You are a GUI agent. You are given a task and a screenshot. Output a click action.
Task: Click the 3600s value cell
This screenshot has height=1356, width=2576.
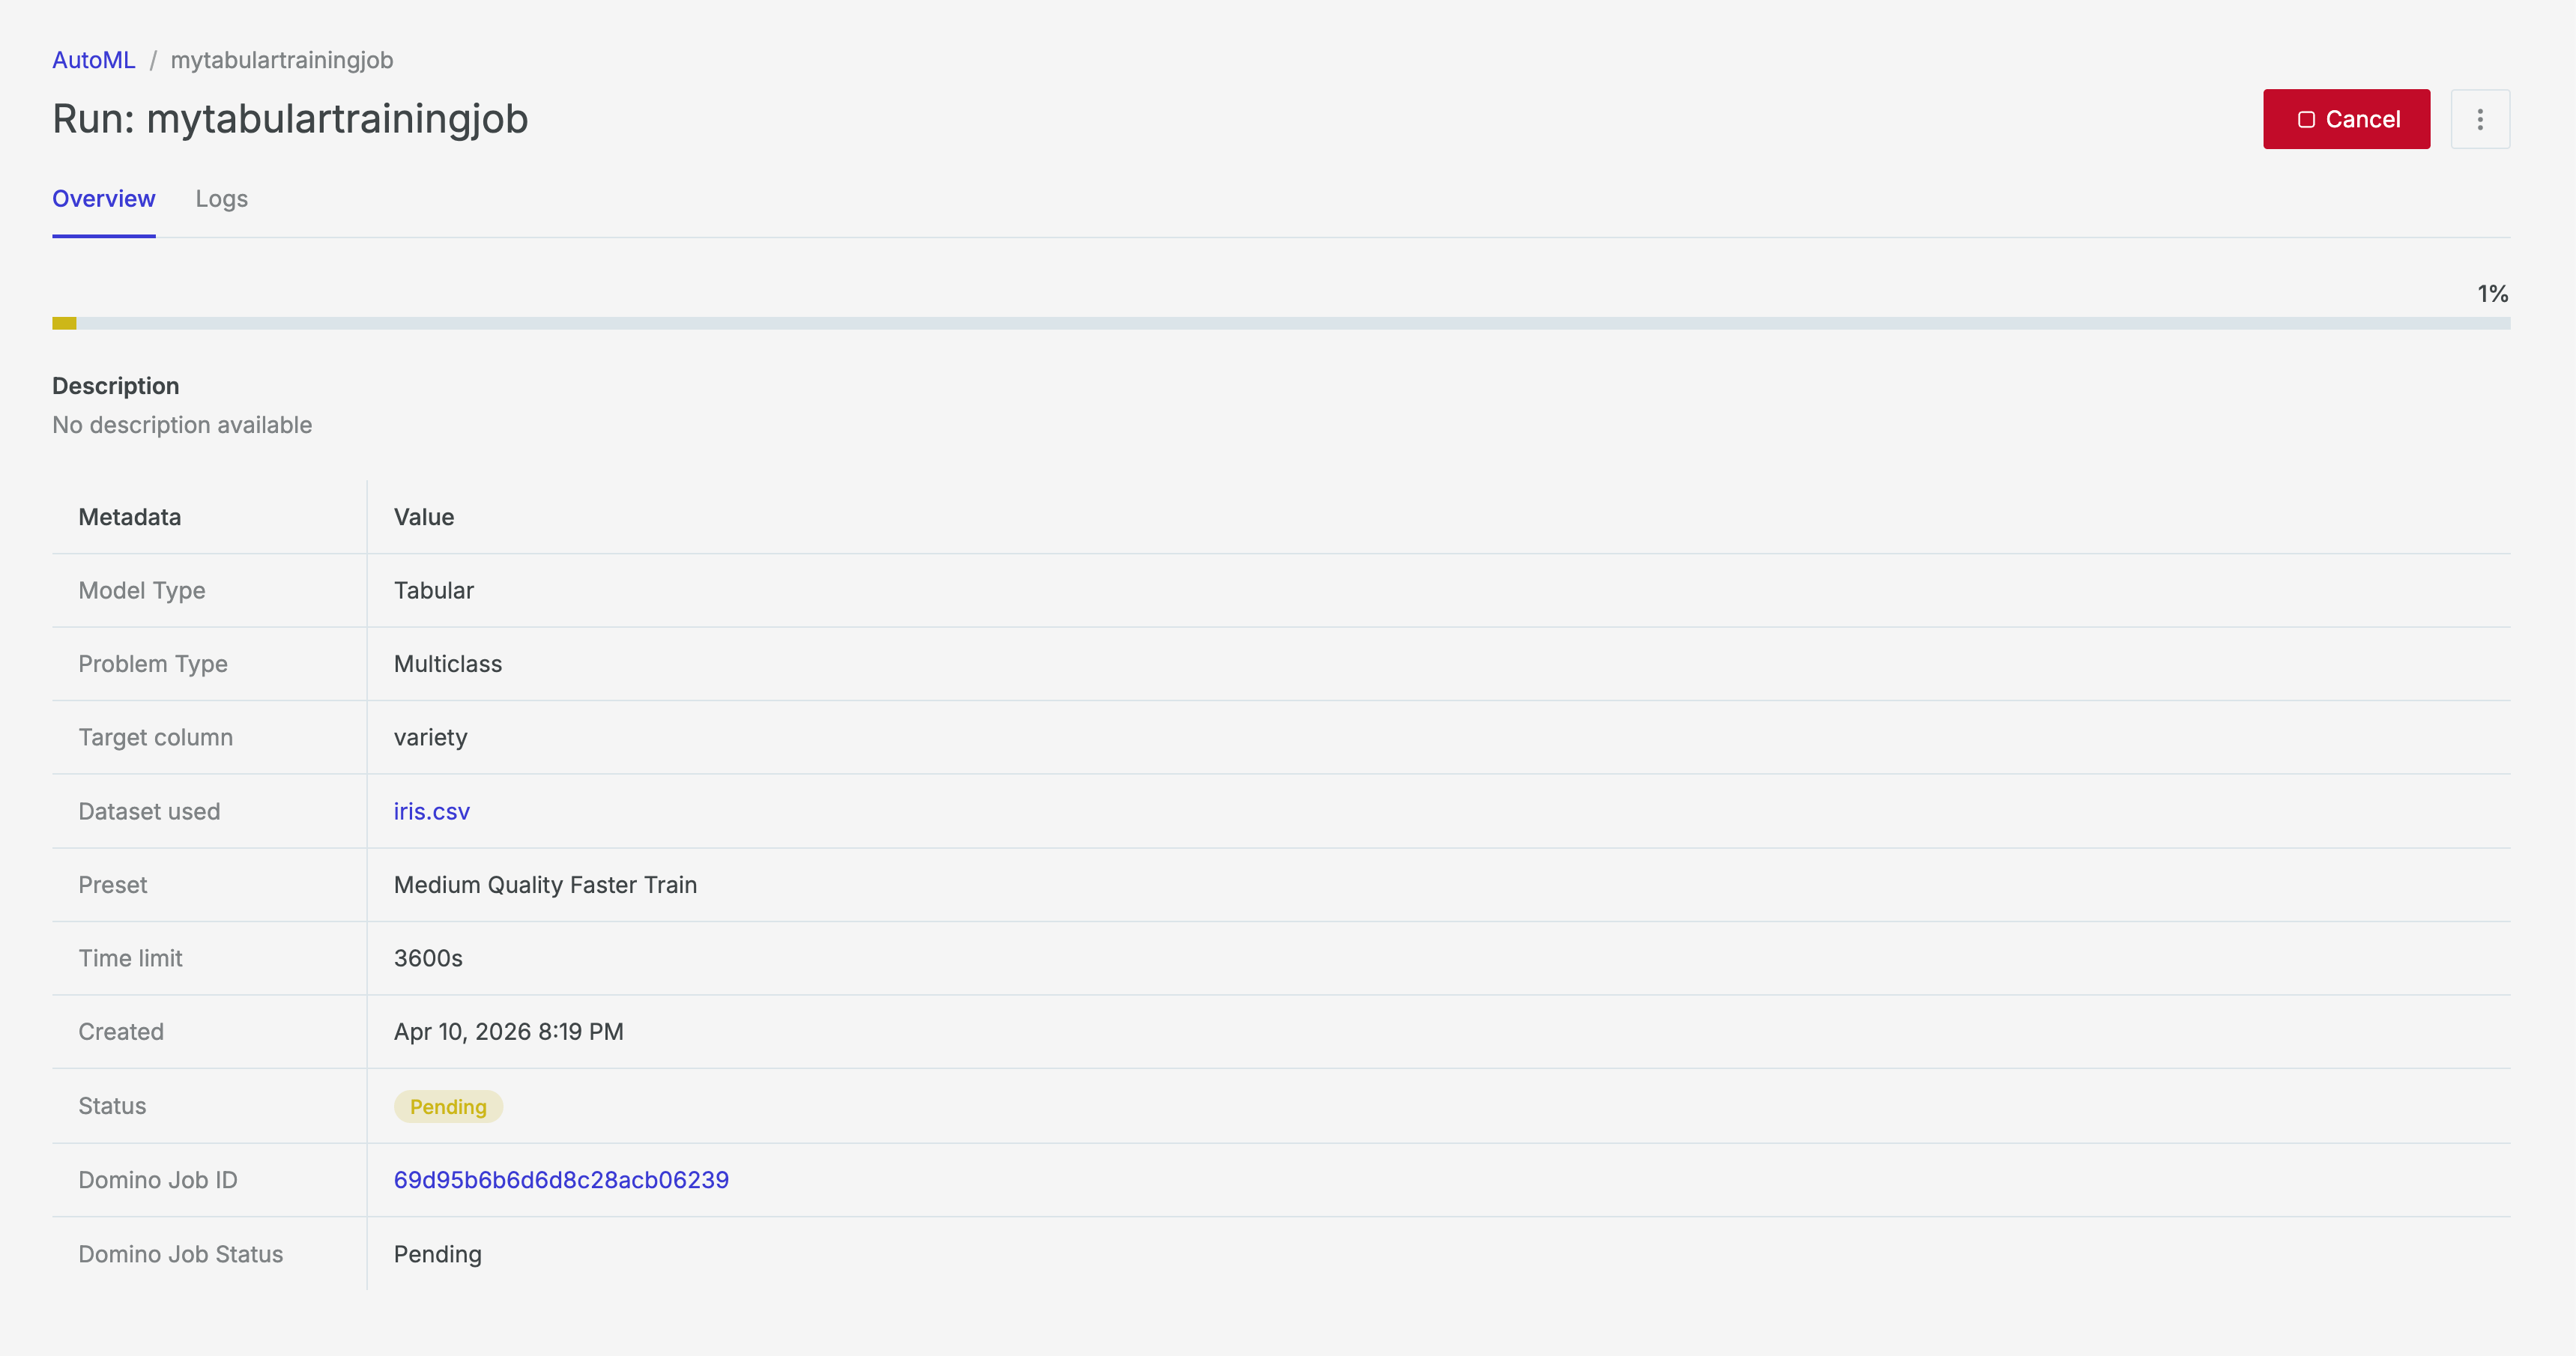(x=429, y=958)
